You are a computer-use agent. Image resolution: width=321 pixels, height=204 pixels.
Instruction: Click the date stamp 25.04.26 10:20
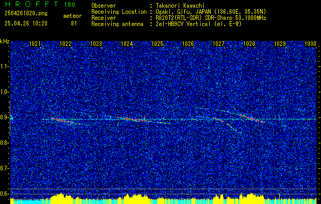pyautogui.click(x=26, y=23)
